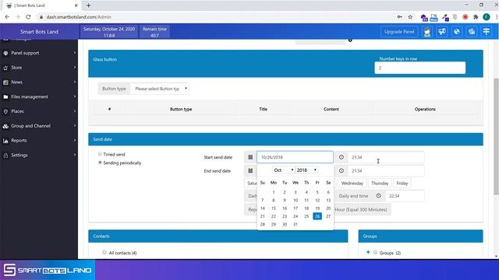The height and width of the screenshot is (280, 499).
Task: Click the Smart Bots Land logo title
Action: (39, 32)
